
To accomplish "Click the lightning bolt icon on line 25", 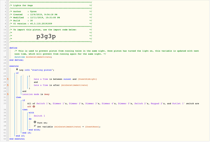I will 8,79.
